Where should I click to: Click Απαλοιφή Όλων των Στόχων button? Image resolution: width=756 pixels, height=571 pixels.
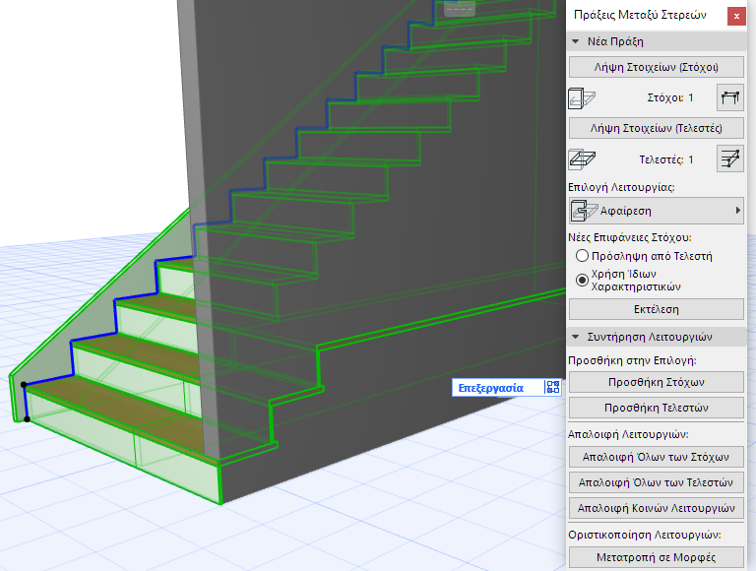pyautogui.click(x=657, y=457)
